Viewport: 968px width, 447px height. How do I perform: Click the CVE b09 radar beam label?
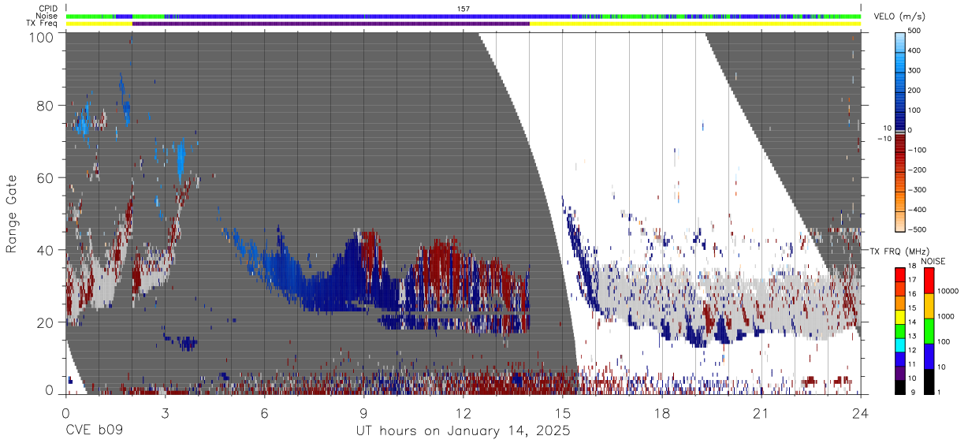point(94,431)
